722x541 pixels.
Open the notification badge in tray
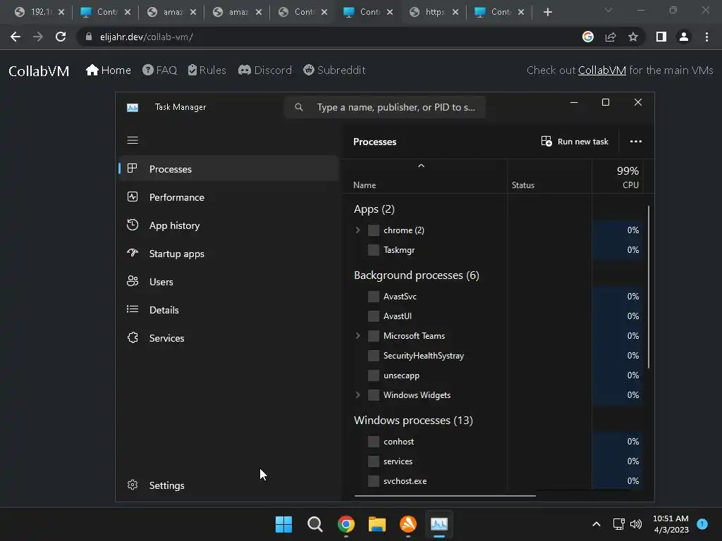pos(702,524)
